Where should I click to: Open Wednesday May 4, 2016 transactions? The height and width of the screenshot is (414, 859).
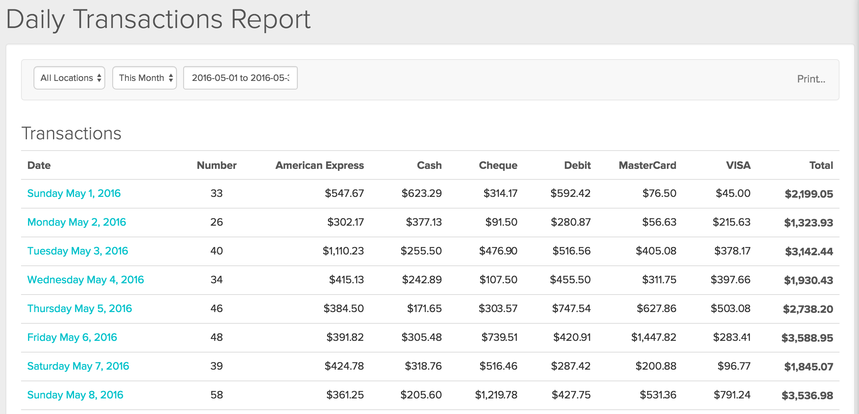point(86,280)
